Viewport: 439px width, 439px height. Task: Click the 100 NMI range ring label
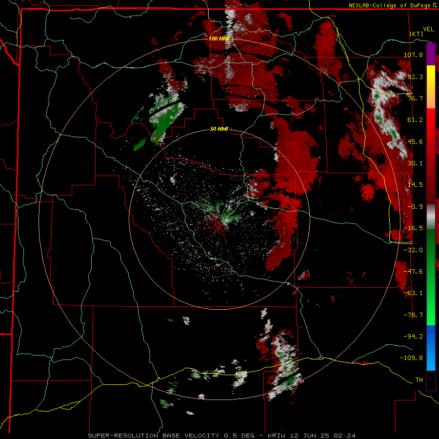(x=219, y=39)
